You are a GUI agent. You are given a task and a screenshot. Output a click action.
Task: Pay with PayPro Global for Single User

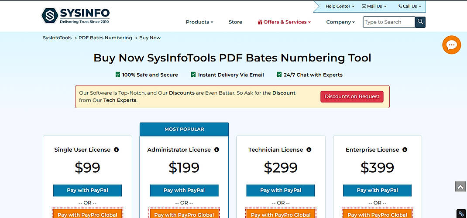coord(88,214)
